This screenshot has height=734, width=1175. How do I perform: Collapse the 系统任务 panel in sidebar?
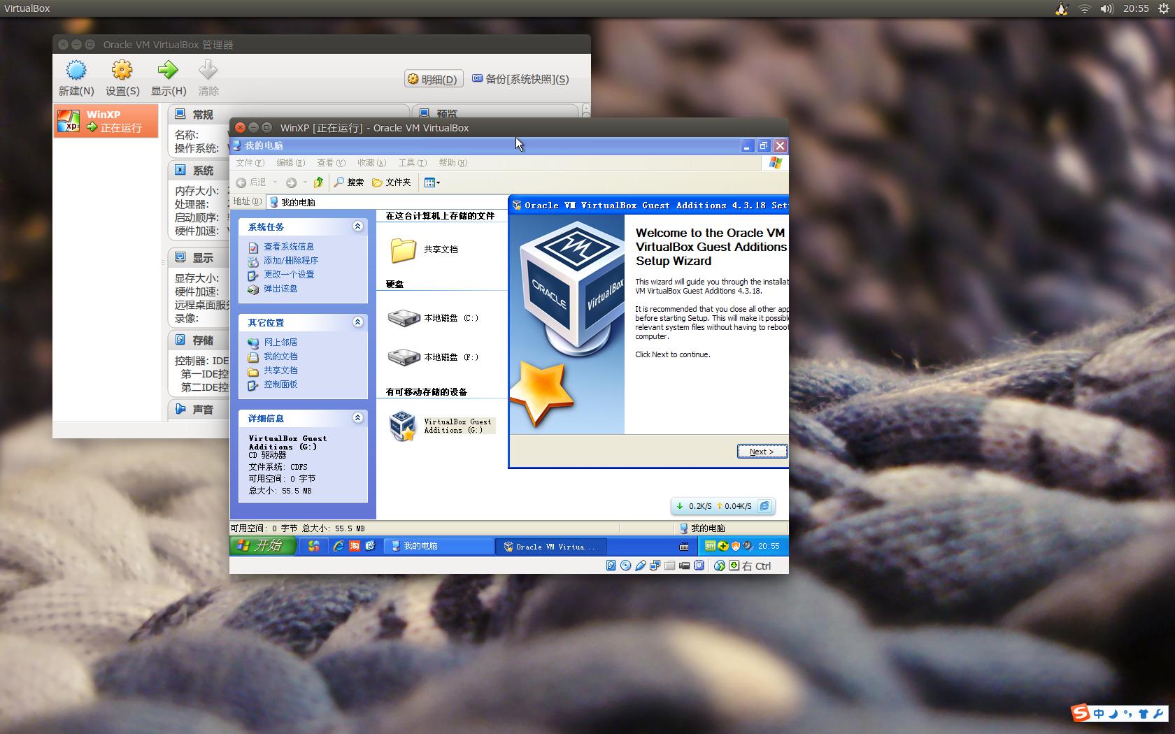358,226
